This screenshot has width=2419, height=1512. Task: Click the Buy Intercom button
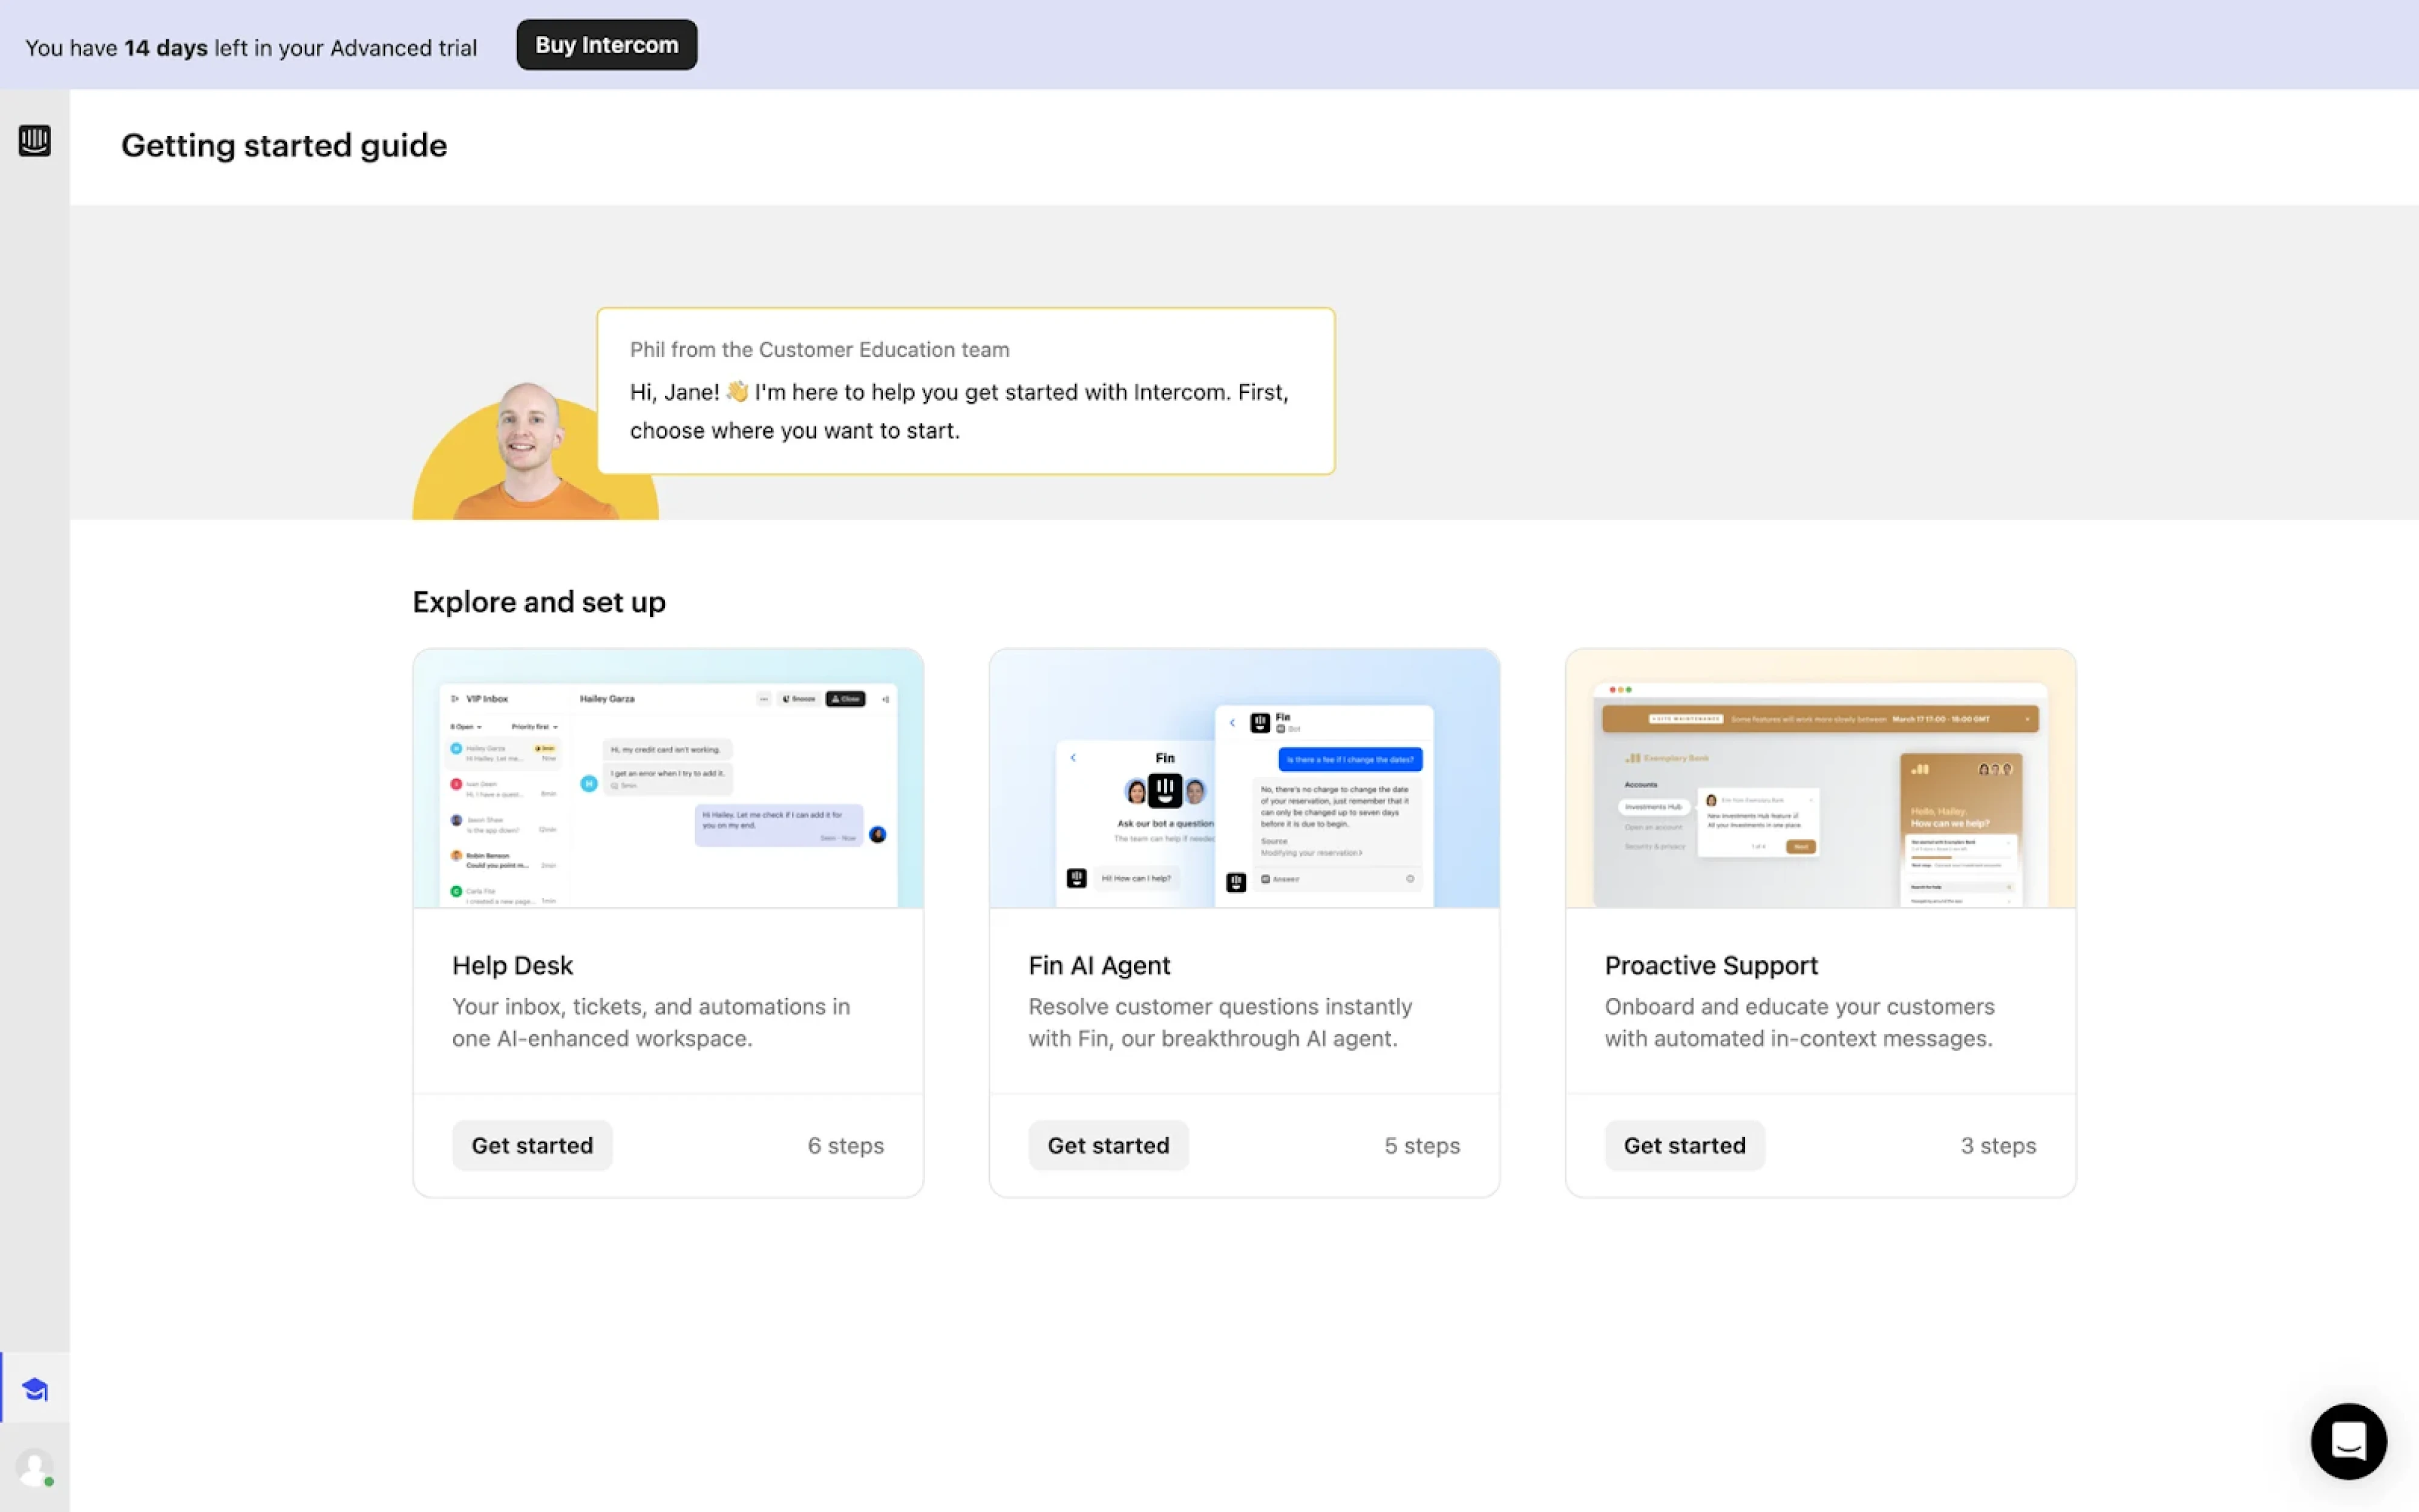coord(605,44)
